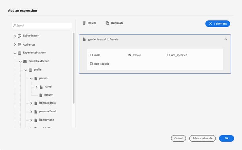The image size is (242, 150).
Task: Select the Audiences label
Action: pos(29,45)
